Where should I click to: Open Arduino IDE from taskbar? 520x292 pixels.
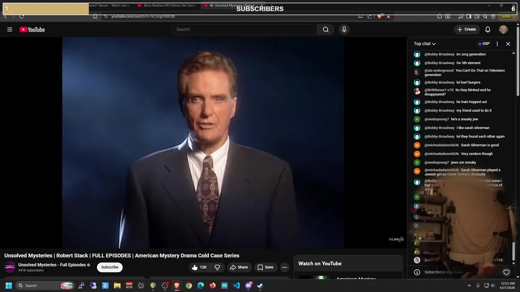(225, 286)
